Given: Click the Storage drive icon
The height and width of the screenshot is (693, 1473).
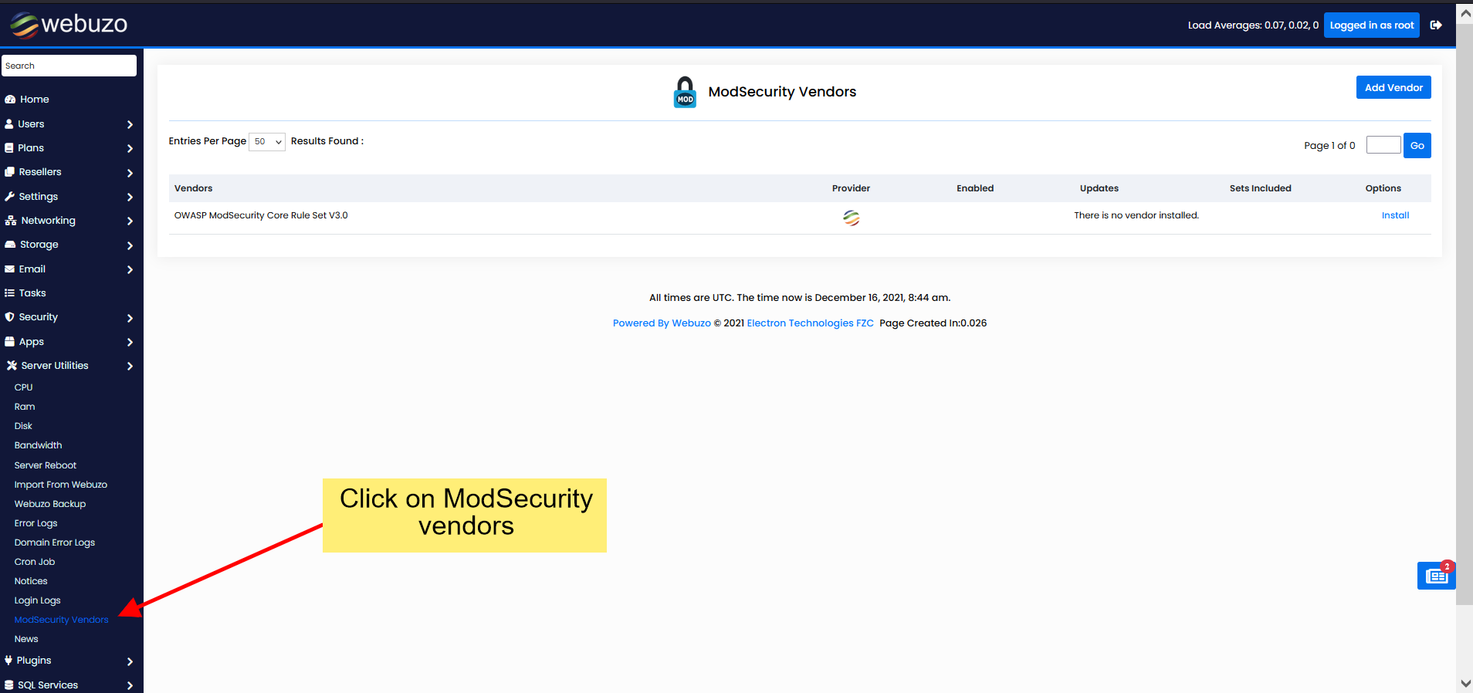Looking at the screenshot, I should [x=10, y=245].
